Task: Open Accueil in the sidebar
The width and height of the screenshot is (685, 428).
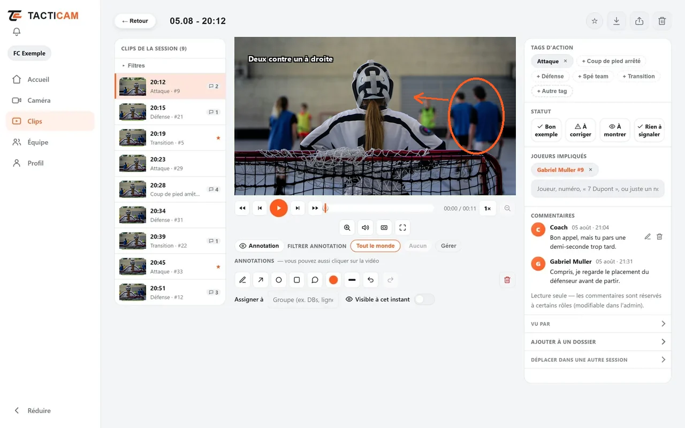Action: [50, 80]
